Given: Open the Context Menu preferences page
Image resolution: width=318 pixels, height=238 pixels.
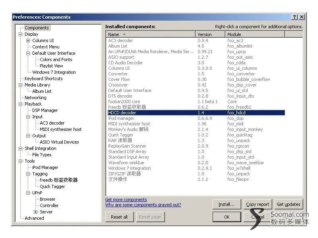Looking at the screenshot, I should coord(46,47).
